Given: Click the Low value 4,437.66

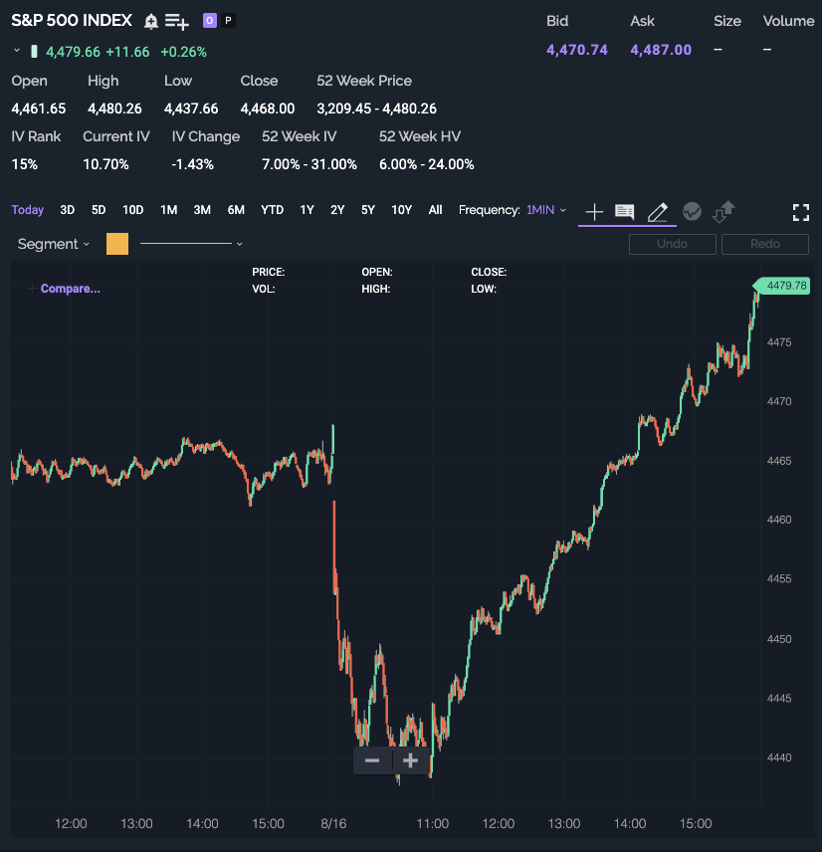Looking at the screenshot, I should pyautogui.click(x=191, y=108).
